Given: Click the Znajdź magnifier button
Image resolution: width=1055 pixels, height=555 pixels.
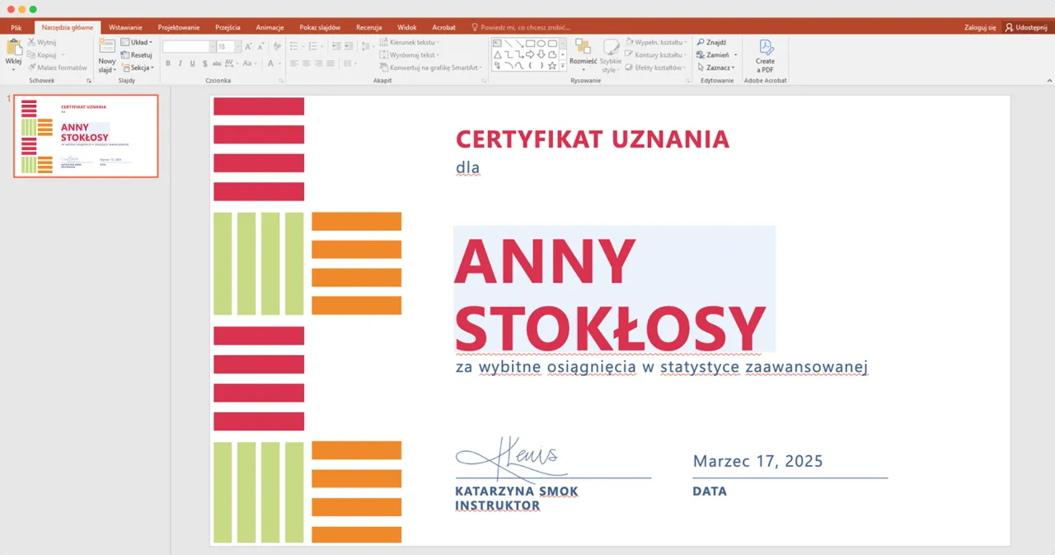Looking at the screenshot, I should pos(712,42).
